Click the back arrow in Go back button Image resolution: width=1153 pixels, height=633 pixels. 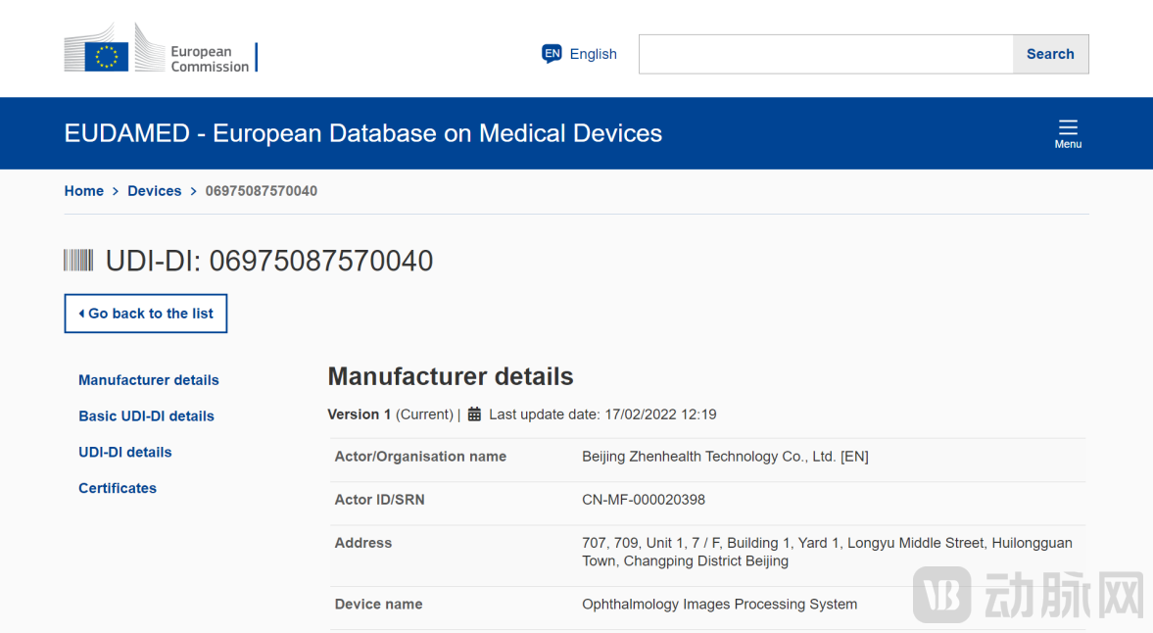pos(81,314)
